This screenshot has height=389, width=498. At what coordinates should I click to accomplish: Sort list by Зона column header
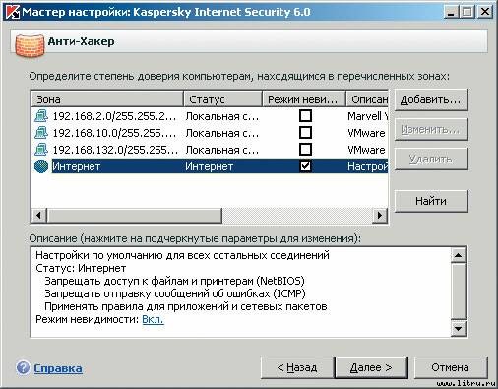(107, 99)
